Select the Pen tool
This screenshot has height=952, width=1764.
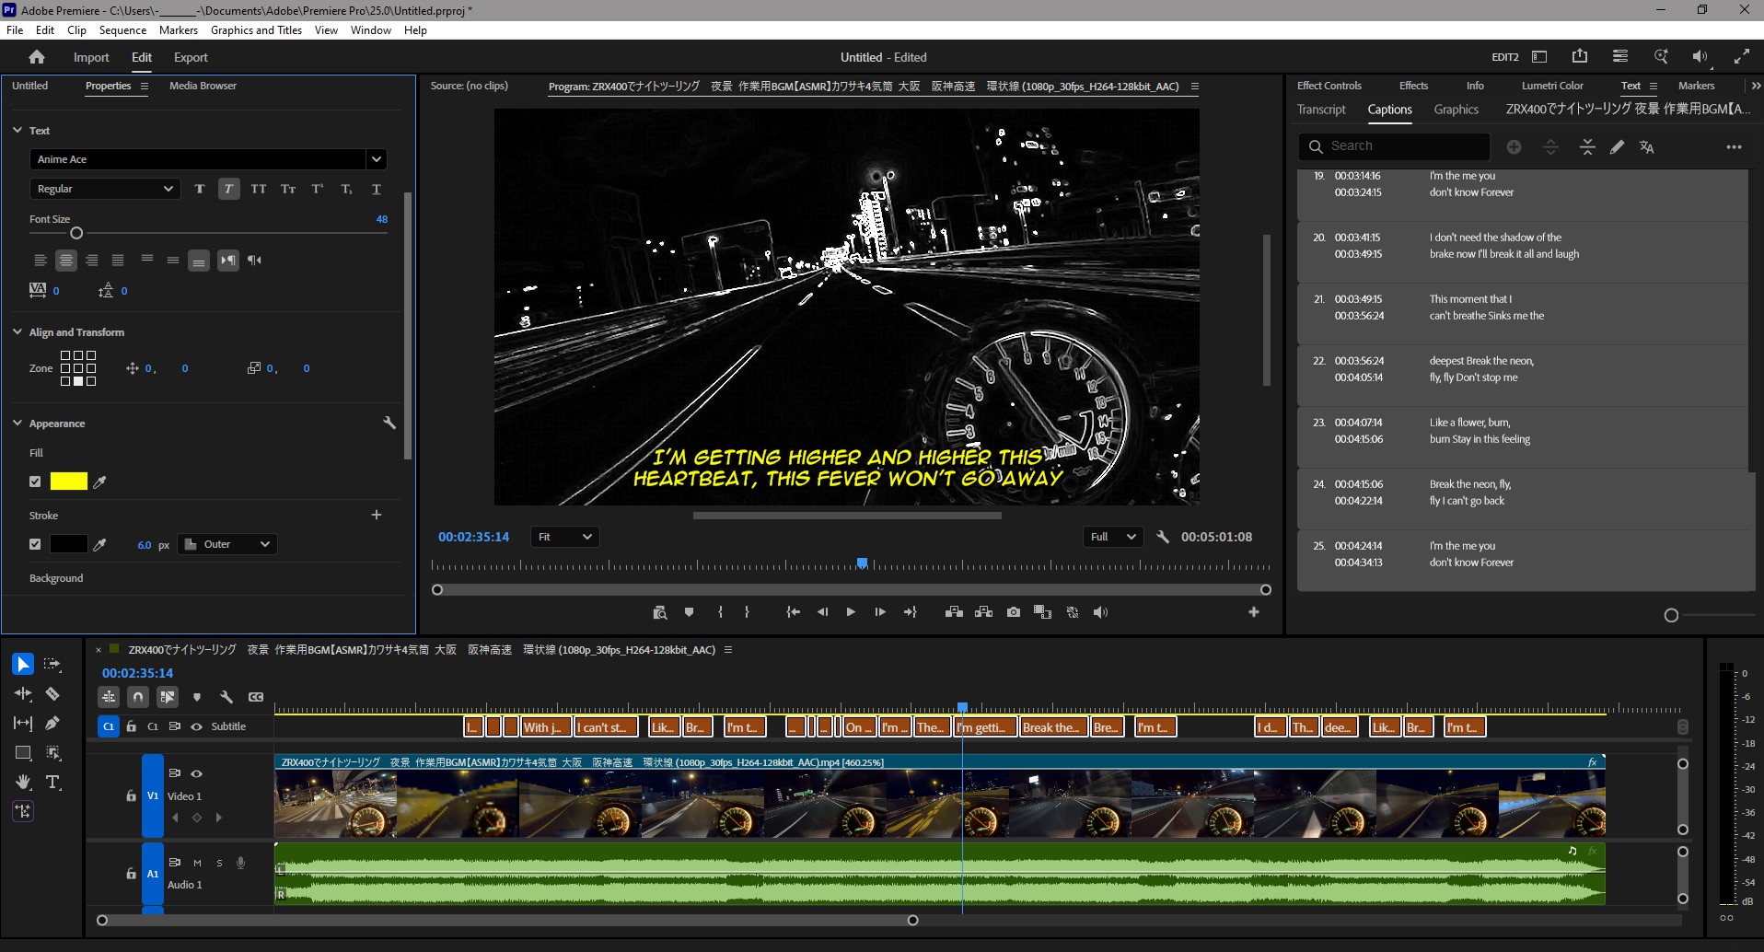click(x=52, y=724)
